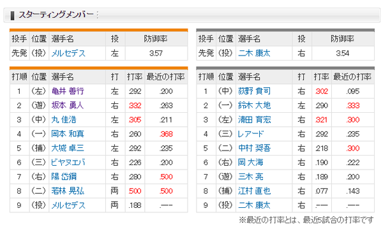Click 鈴木 大地's .333 recent average
The height and width of the screenshot is (234, 383).
tap(353, 105)
